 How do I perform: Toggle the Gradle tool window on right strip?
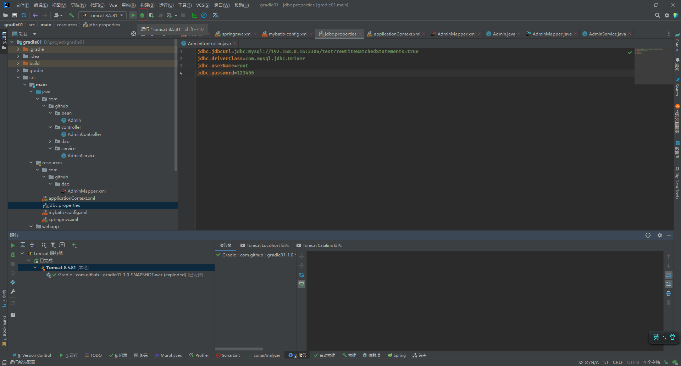[x=677, y=42]
